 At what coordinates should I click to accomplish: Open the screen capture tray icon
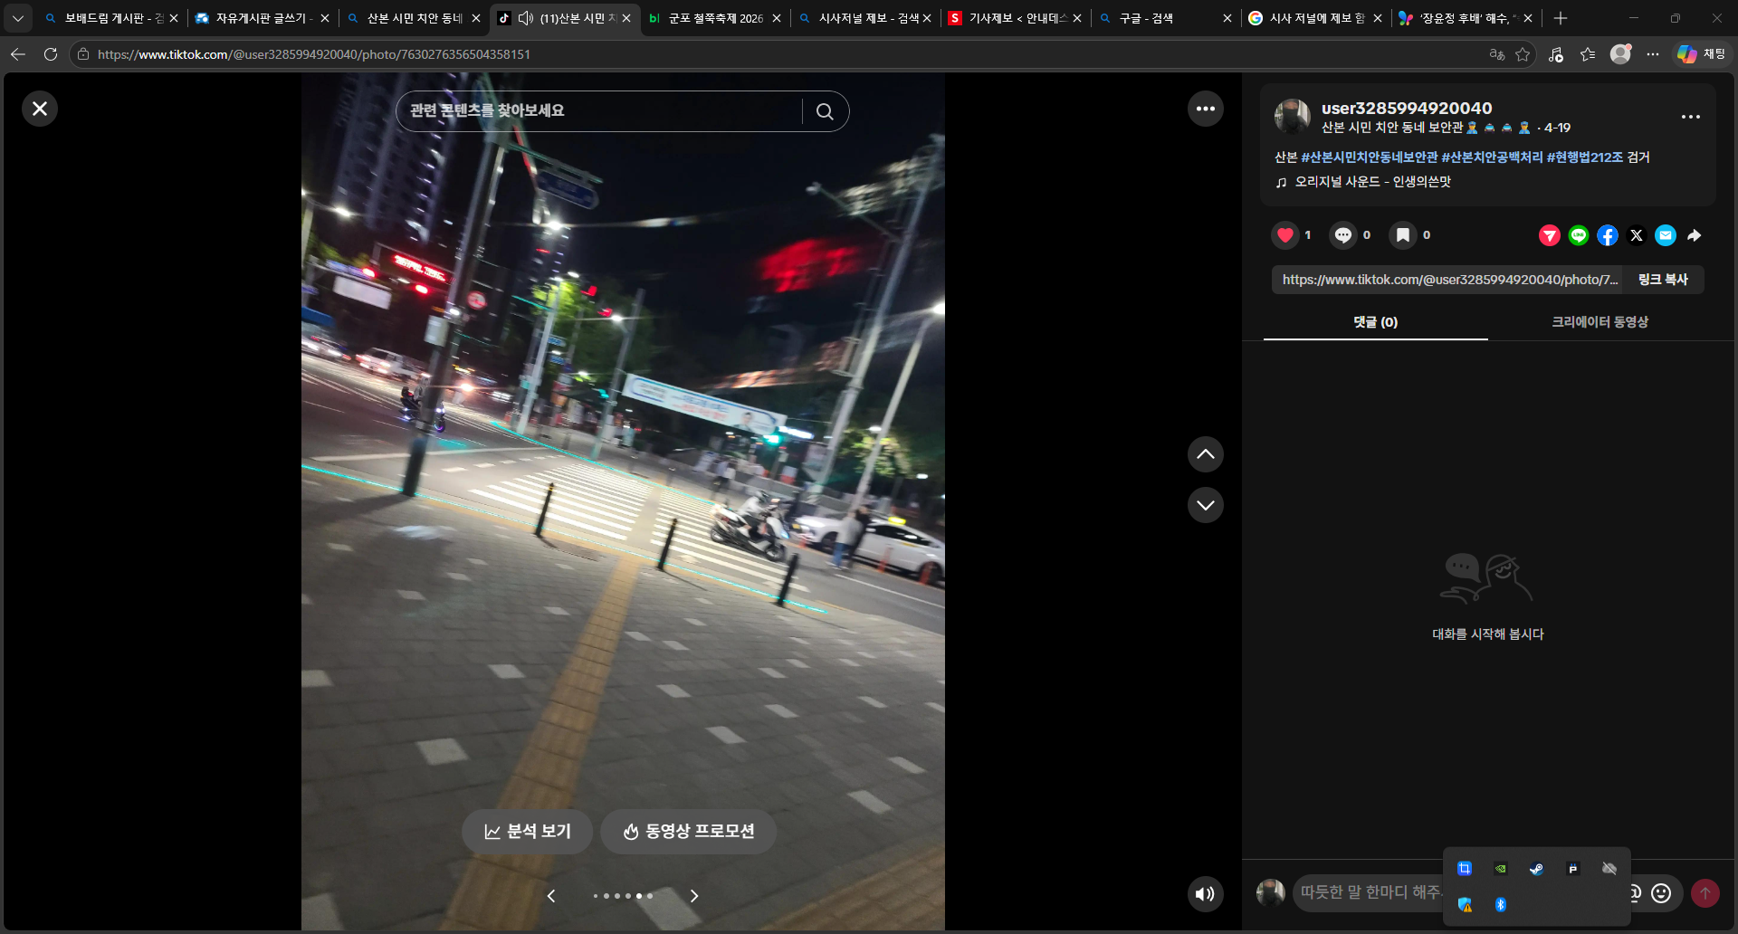pyautogui.click(x=1465, y=869)
